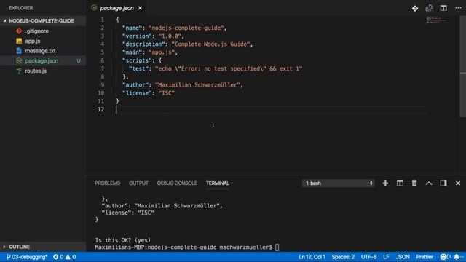
Task: Close the terminal panel
Action: pos(458,183)
